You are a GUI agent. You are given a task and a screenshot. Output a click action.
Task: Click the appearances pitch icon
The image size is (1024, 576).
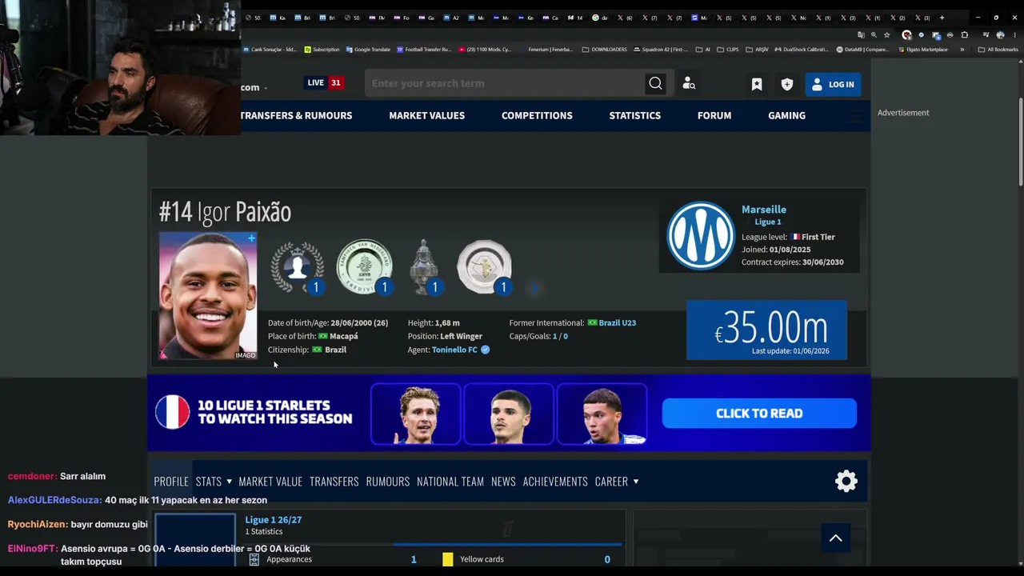point(254,559)
